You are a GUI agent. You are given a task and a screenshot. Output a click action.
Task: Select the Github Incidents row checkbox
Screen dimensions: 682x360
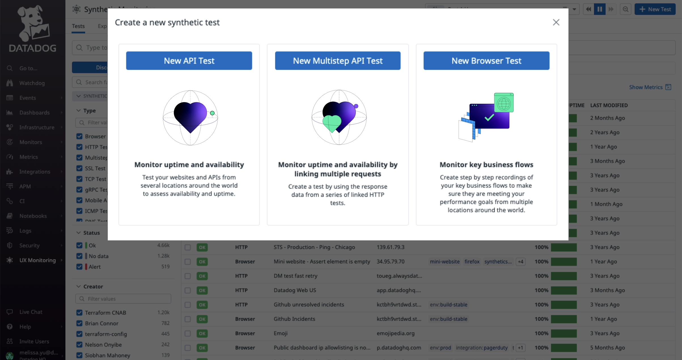click(x=188, y=319)
